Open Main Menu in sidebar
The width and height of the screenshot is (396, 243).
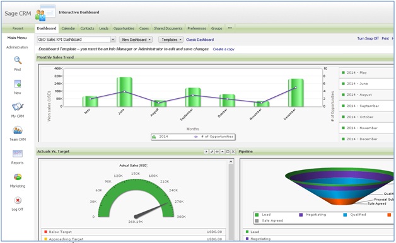click(x=17, y=38)
